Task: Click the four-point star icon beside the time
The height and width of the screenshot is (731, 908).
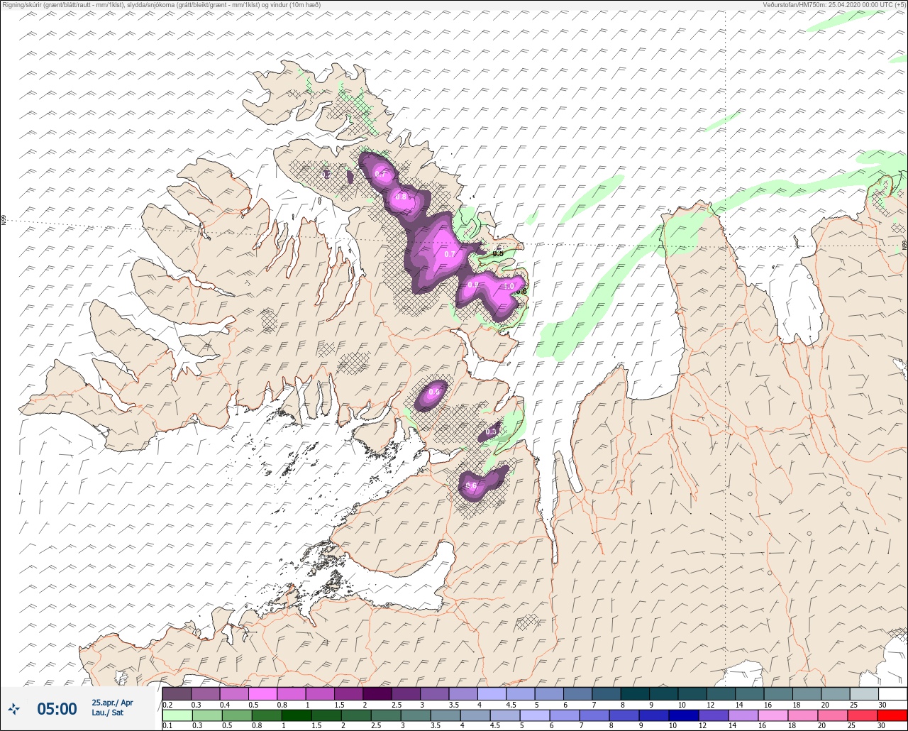Action: (x=14, y=709)
